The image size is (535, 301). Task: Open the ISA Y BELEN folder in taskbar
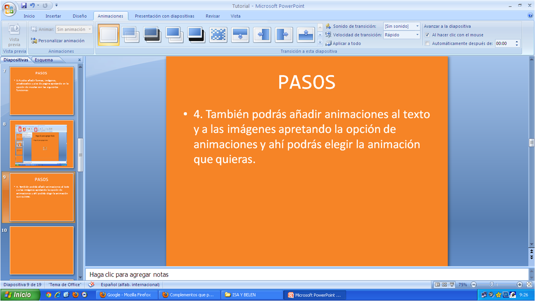pos(252,295)
